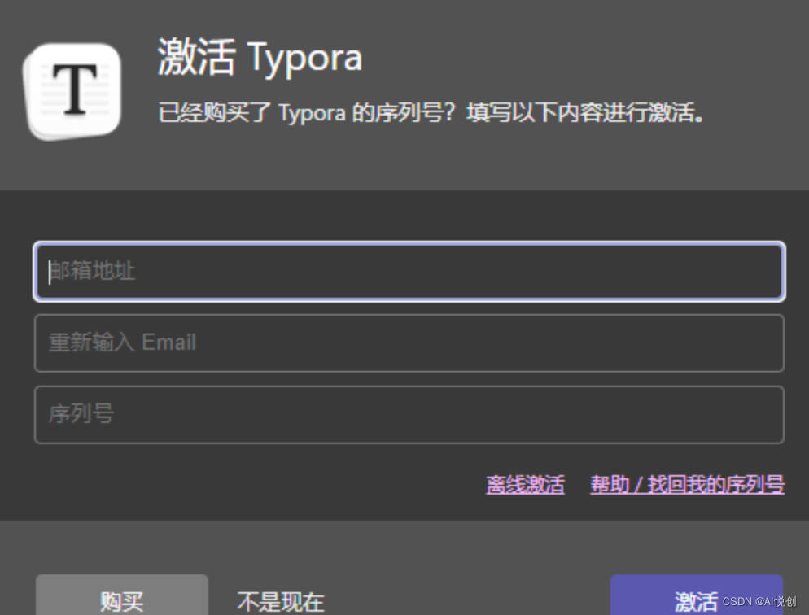Screen dimensions: 809x615
Task: Choose 不是现在 to skip activation
Action: coord(281,601)
